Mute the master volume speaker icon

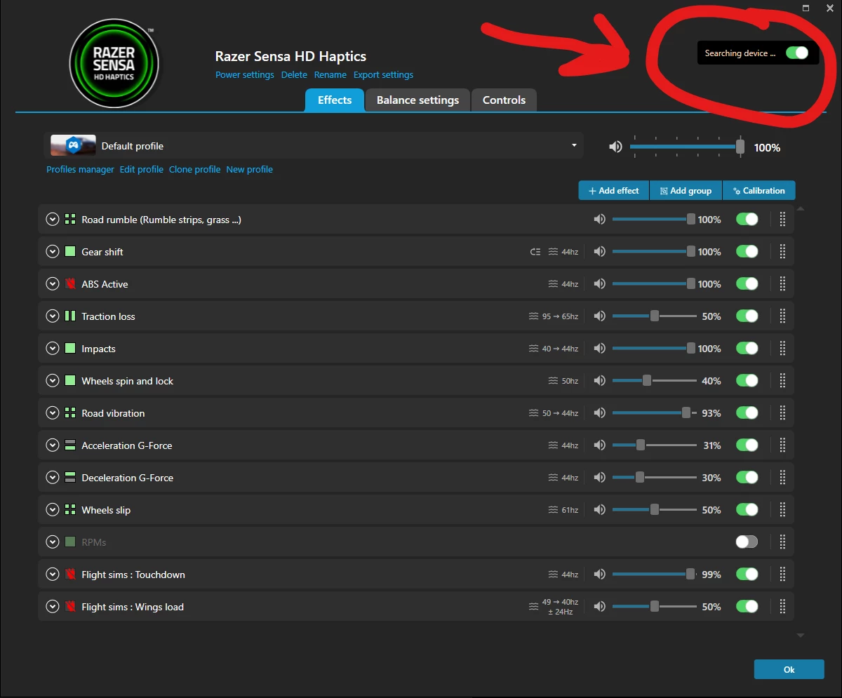(x=615, y=147)
